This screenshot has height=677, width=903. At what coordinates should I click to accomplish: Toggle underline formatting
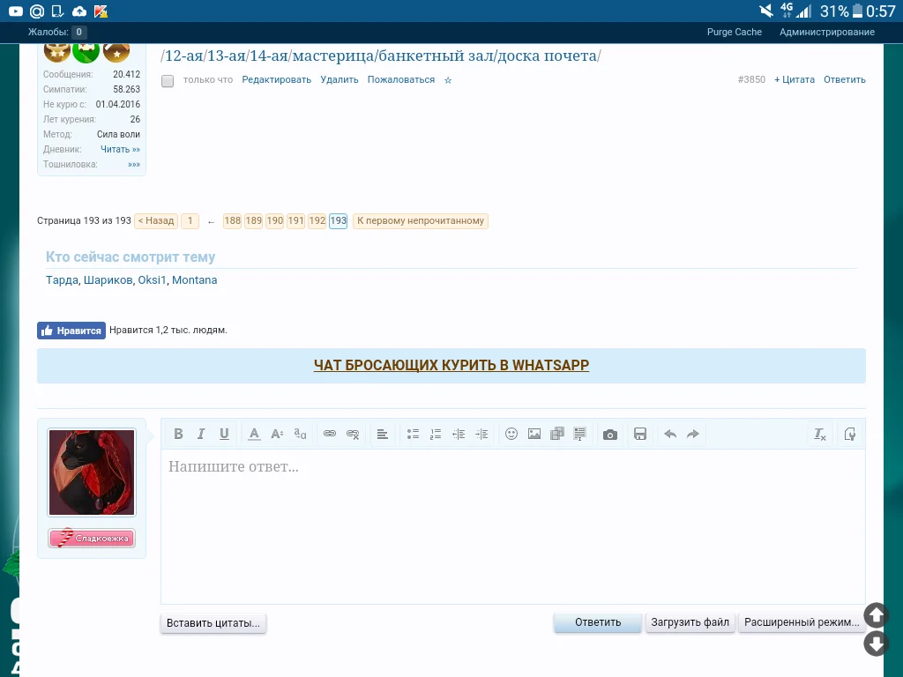[224, 434]
